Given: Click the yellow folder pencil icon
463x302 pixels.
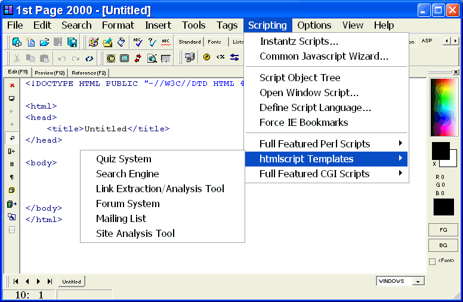Looking at the screenshot, I should coord(107,42).
